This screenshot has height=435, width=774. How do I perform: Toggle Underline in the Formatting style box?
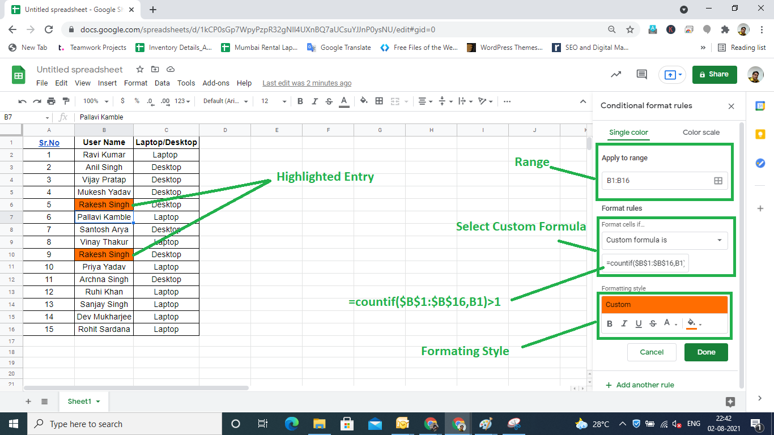tap(639, 323)
